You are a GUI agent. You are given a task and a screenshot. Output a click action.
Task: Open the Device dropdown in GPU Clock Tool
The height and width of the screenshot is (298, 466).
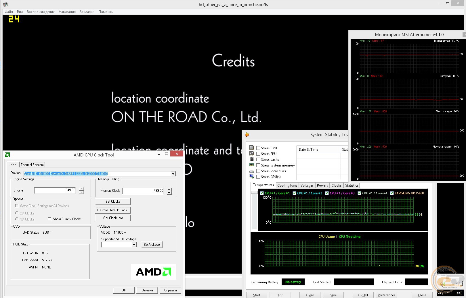coord(173,174)
